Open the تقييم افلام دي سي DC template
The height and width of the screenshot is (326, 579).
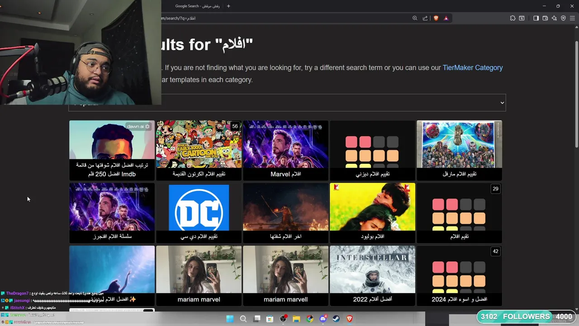pyautogui.click(x=199, y=213)
